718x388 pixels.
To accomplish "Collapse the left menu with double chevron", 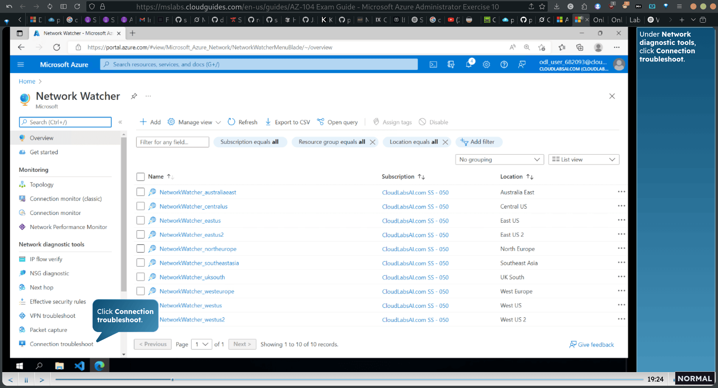I will click(x=120, y=122).
